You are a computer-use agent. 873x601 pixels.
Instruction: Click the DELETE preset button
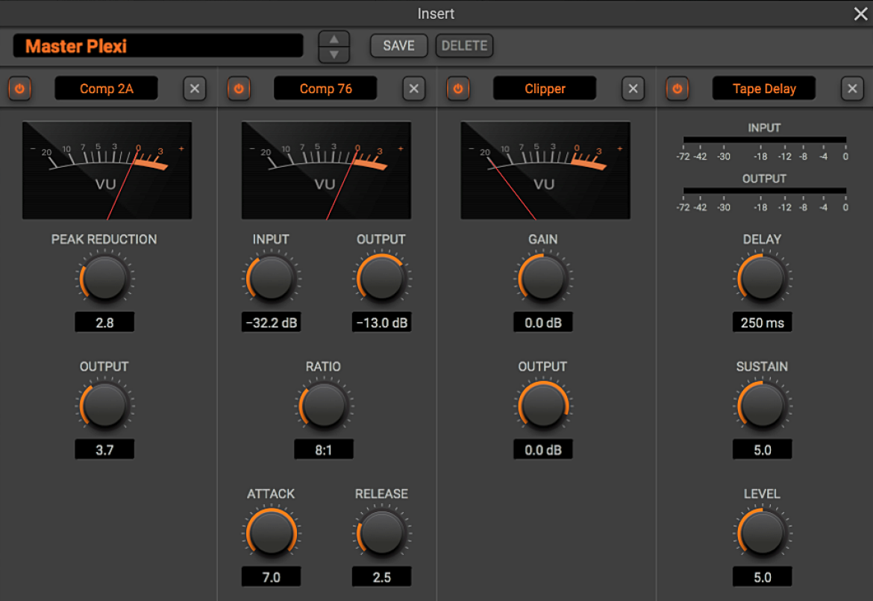pos(464,45)
